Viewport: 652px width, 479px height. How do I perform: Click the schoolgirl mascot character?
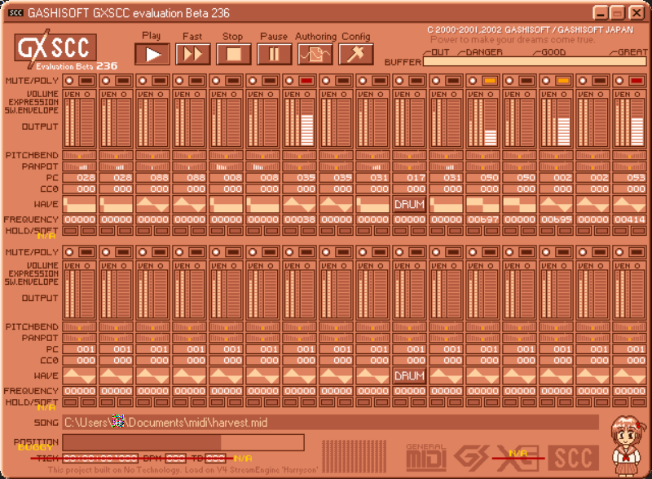pos(628,446)
